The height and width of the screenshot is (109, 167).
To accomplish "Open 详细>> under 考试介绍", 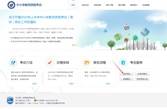I will point(35,84).
